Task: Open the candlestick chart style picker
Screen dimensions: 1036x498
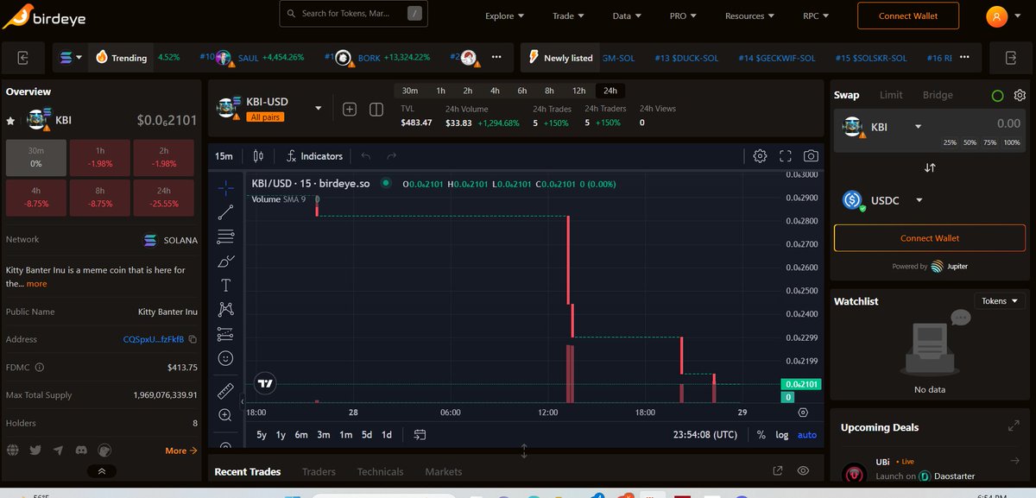Action: [258, 156]
